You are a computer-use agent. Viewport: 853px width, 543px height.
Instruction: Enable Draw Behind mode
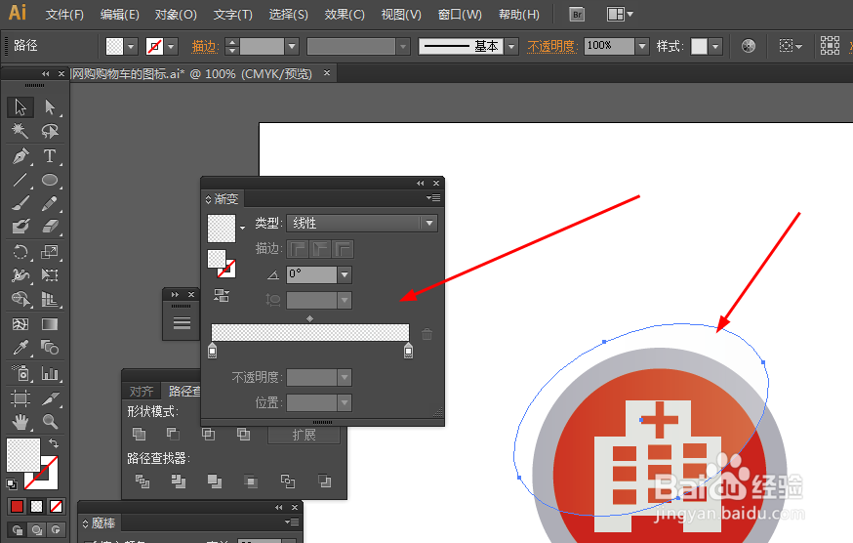(x=36, y=530)
